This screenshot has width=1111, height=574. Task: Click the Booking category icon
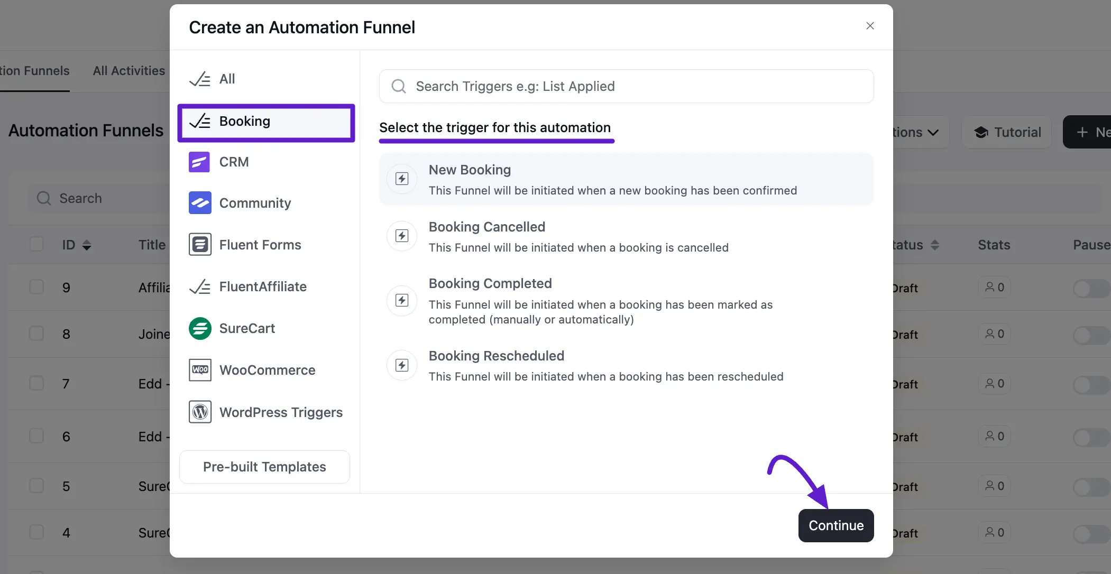point(200,121)
